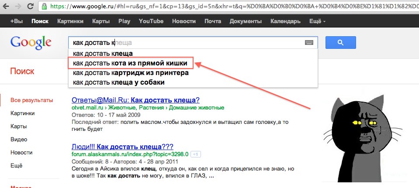419x188 pixels.
Task: Open Play in the top black bar
Action: [x=124, y=21]
